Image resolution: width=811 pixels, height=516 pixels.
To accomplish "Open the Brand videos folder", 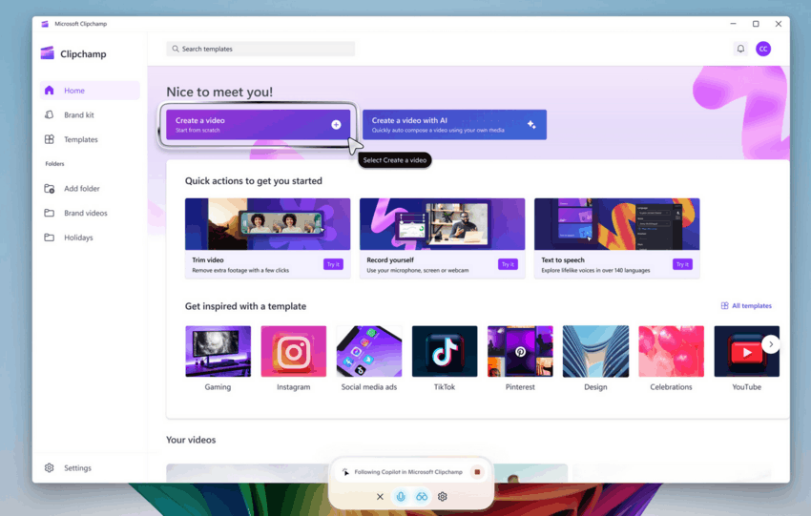I will coord(90,213).
